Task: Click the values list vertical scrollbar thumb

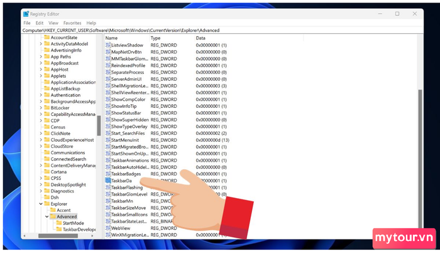Action: [x=420, y=159]
